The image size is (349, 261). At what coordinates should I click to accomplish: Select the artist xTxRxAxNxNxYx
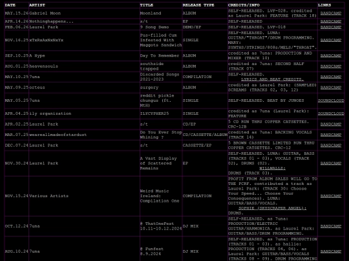click(x=47, y=40)
